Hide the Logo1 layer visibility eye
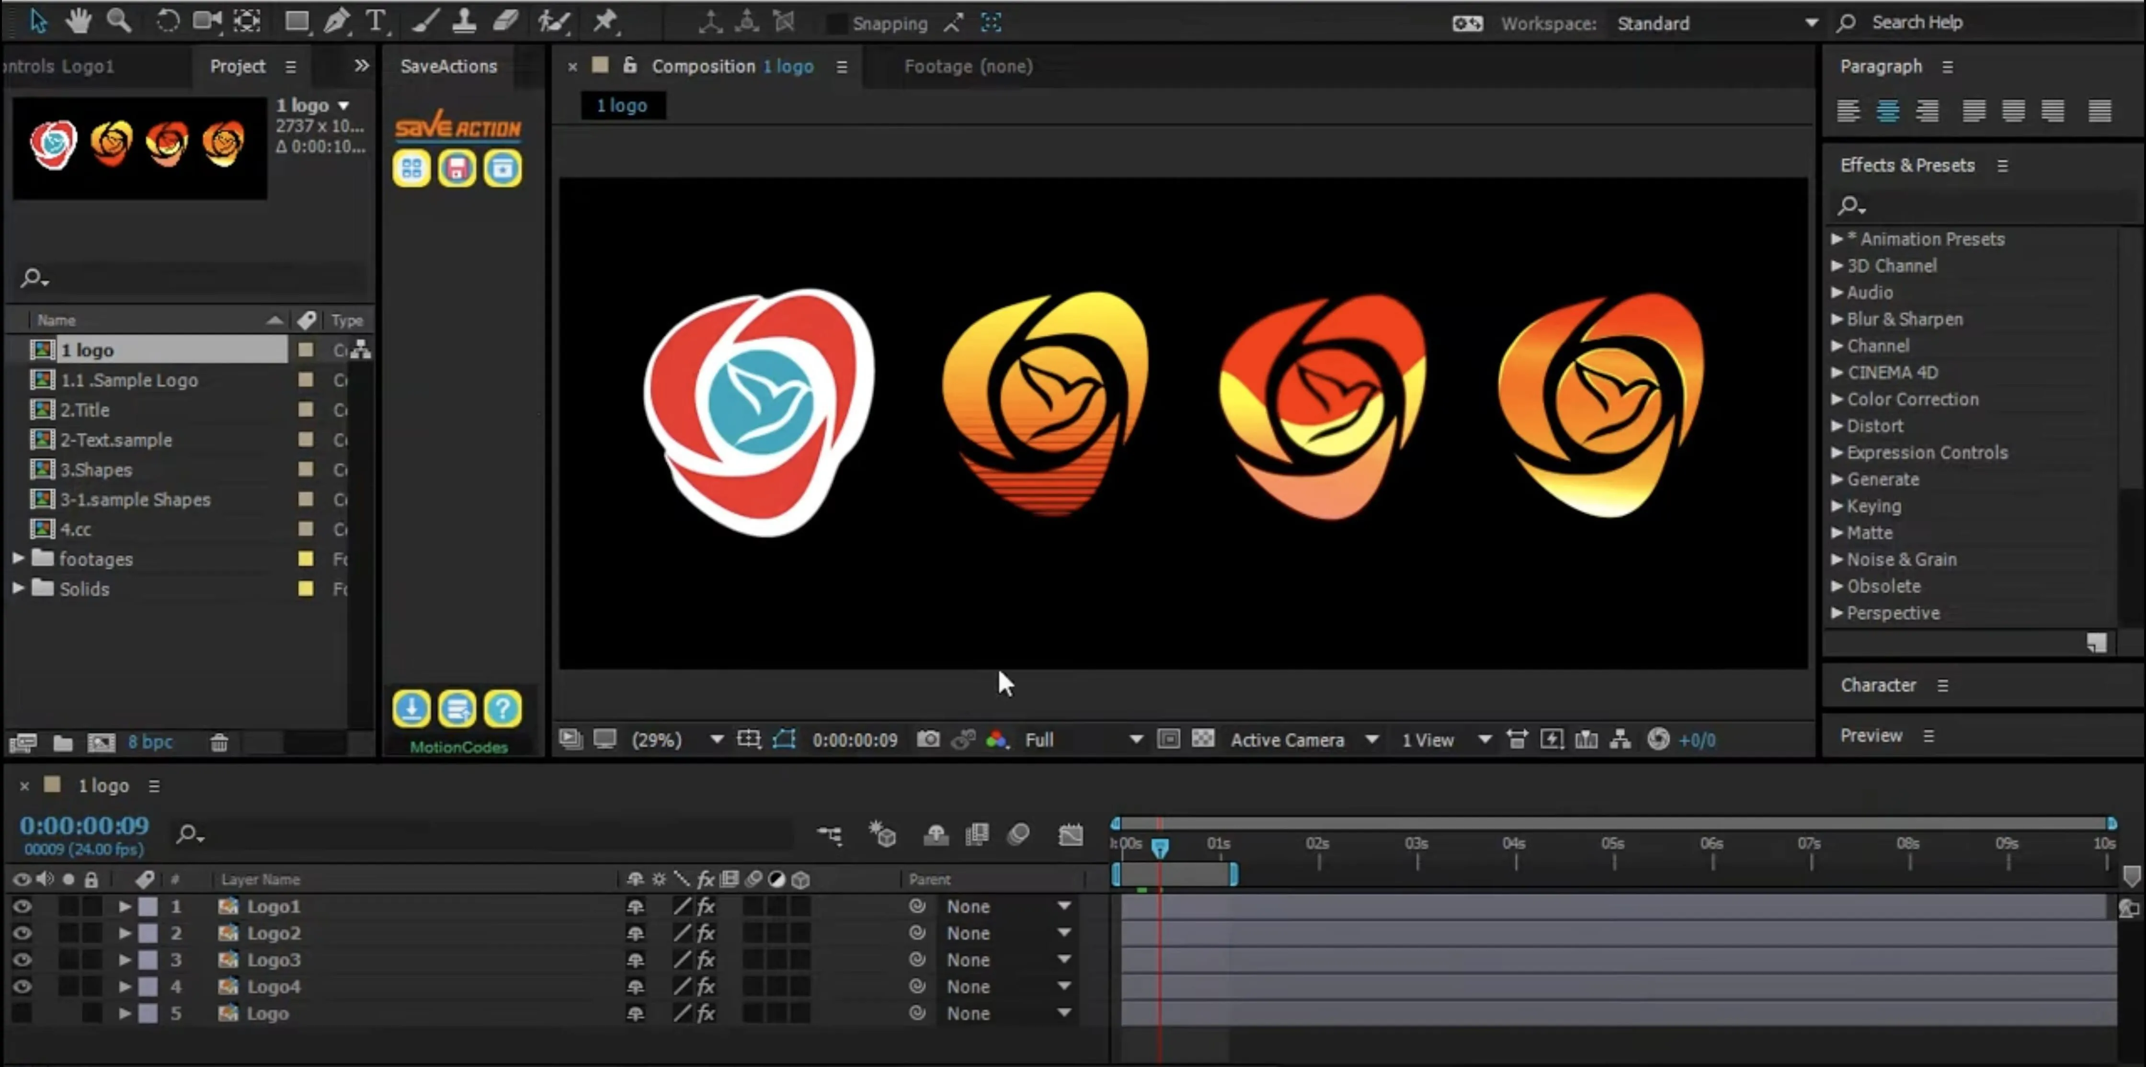 point(22,906)
